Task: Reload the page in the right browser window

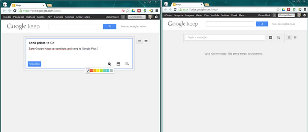Action: point(175,9)
